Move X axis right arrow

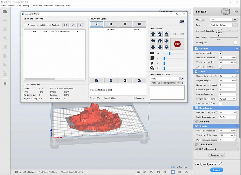pos(167,41)
